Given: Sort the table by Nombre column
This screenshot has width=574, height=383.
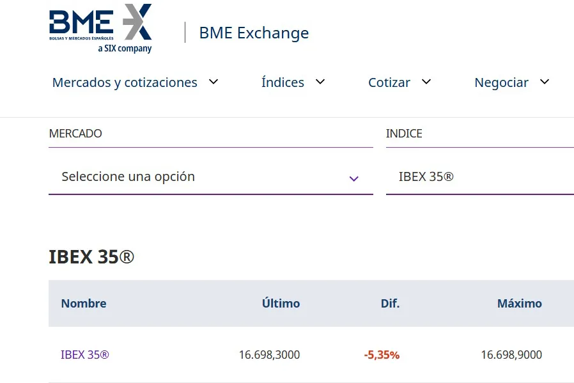Looking at the screenshot, I should click(84, 303).
